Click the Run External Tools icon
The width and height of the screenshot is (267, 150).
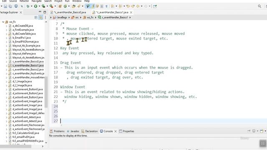[51, 6]
